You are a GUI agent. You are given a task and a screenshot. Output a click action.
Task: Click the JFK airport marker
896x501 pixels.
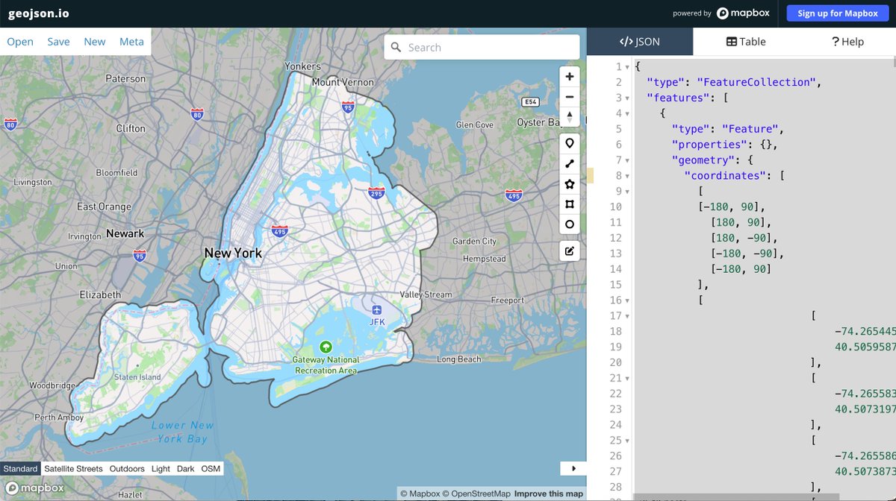click(376, 310)
